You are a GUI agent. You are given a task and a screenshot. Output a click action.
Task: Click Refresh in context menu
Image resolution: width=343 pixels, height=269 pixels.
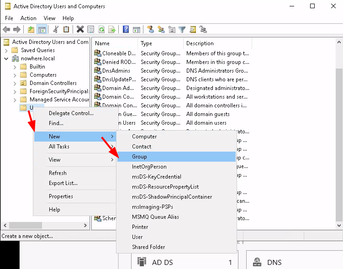pos(75,173)
